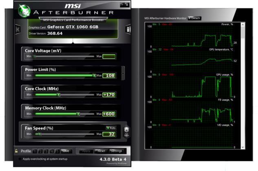This screenshot has height=171, width=258.
Task: Open the information i icon
Action: [x=128, y=30]
